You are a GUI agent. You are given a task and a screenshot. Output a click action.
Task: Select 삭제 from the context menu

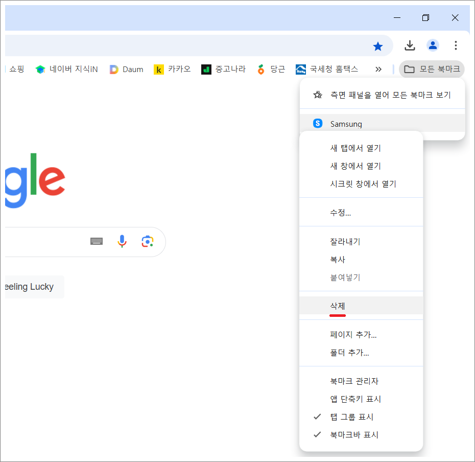tap(338, 306)
